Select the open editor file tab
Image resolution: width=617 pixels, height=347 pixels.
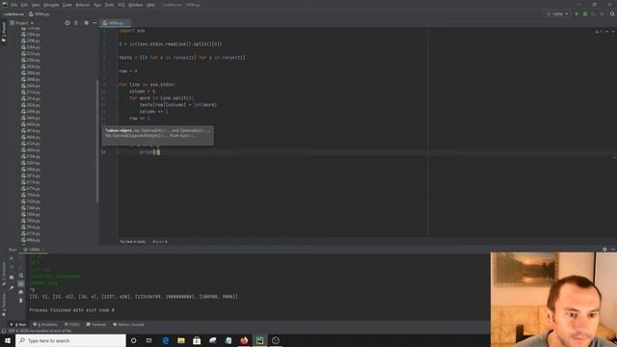coord(115,23)
